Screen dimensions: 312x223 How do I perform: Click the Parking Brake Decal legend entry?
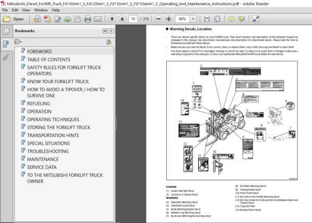pos(248,190)
